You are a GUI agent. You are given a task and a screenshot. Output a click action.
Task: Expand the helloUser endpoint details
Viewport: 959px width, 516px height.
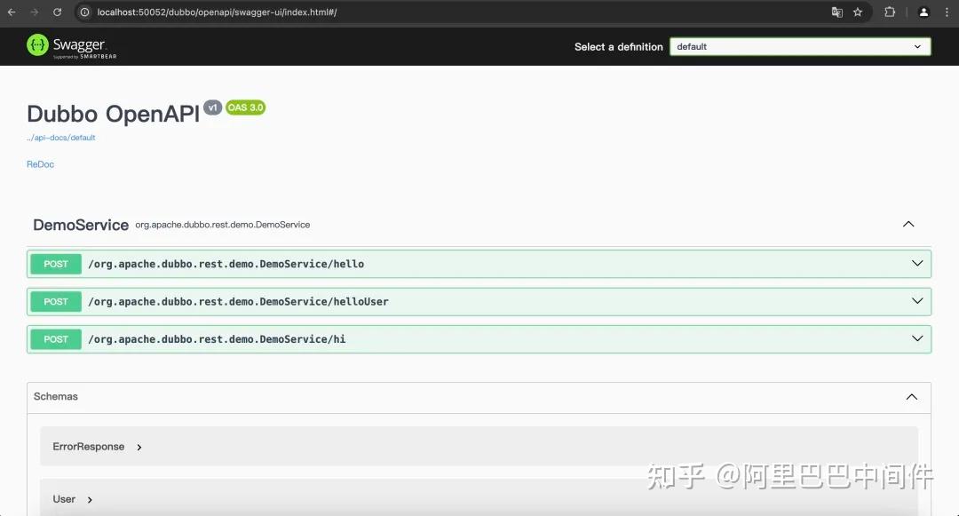click(x=917, y=301)
